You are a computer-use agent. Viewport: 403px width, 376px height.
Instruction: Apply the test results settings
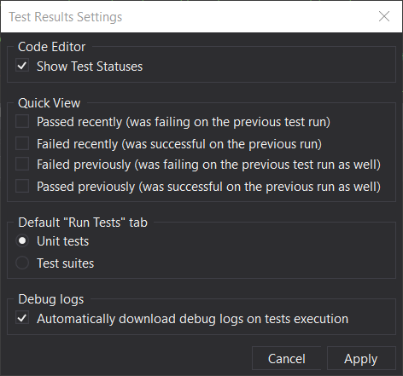coord(361,358)
